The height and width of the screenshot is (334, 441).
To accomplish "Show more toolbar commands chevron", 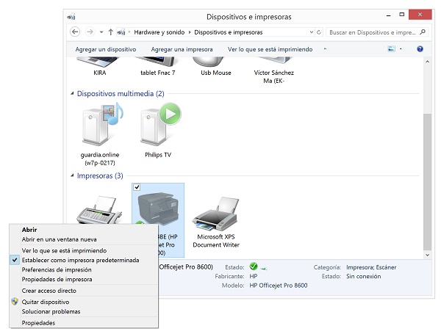I will pyautogui.click(x=325, y=49).
